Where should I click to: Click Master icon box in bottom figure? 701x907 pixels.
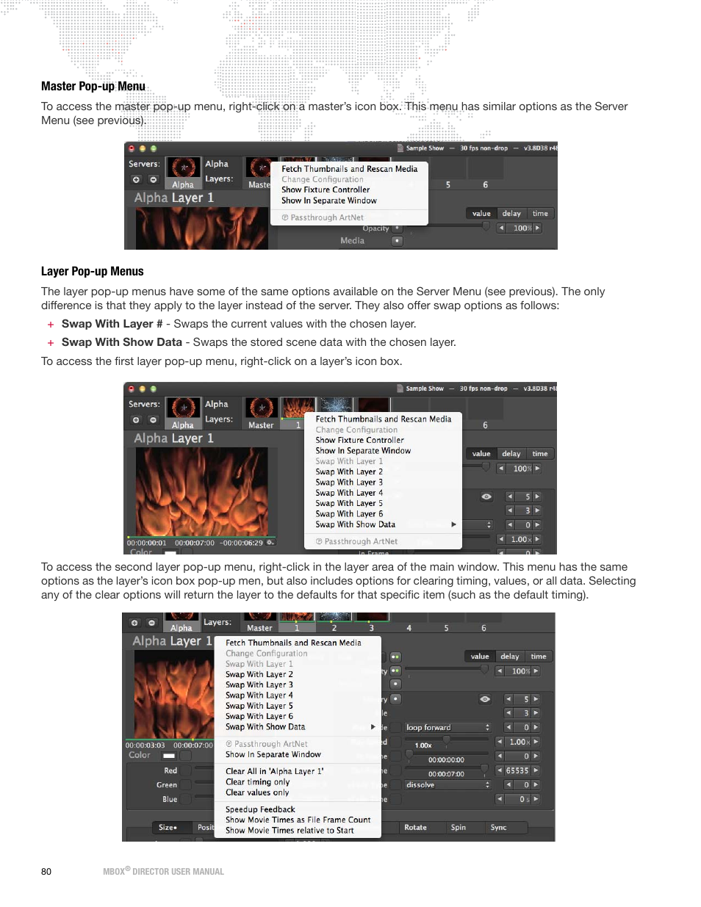click(259, 623)
